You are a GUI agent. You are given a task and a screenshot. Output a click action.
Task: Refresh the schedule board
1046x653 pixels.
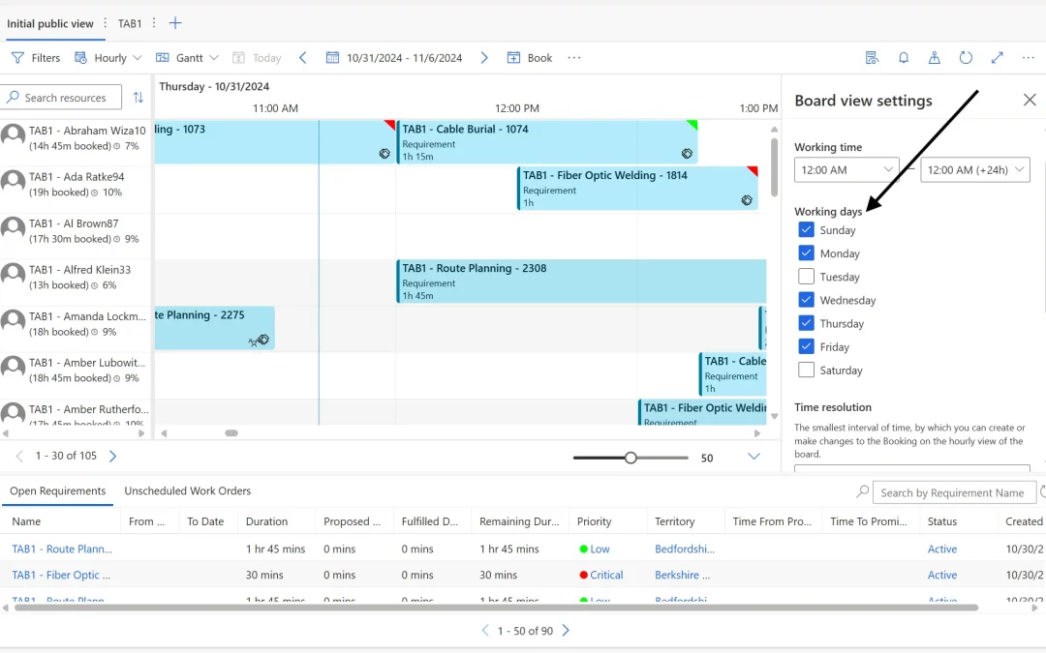pos(966,58)
